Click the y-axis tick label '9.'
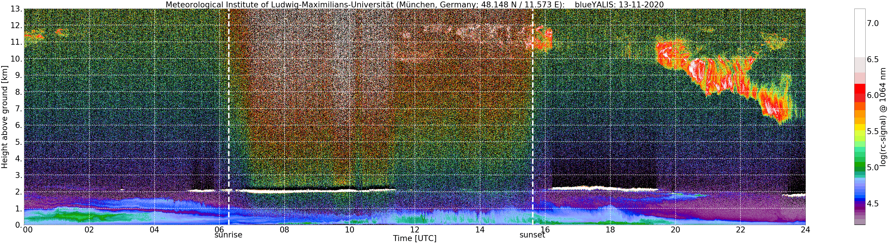This screenshot has width=889, height=244. point(18,75)
